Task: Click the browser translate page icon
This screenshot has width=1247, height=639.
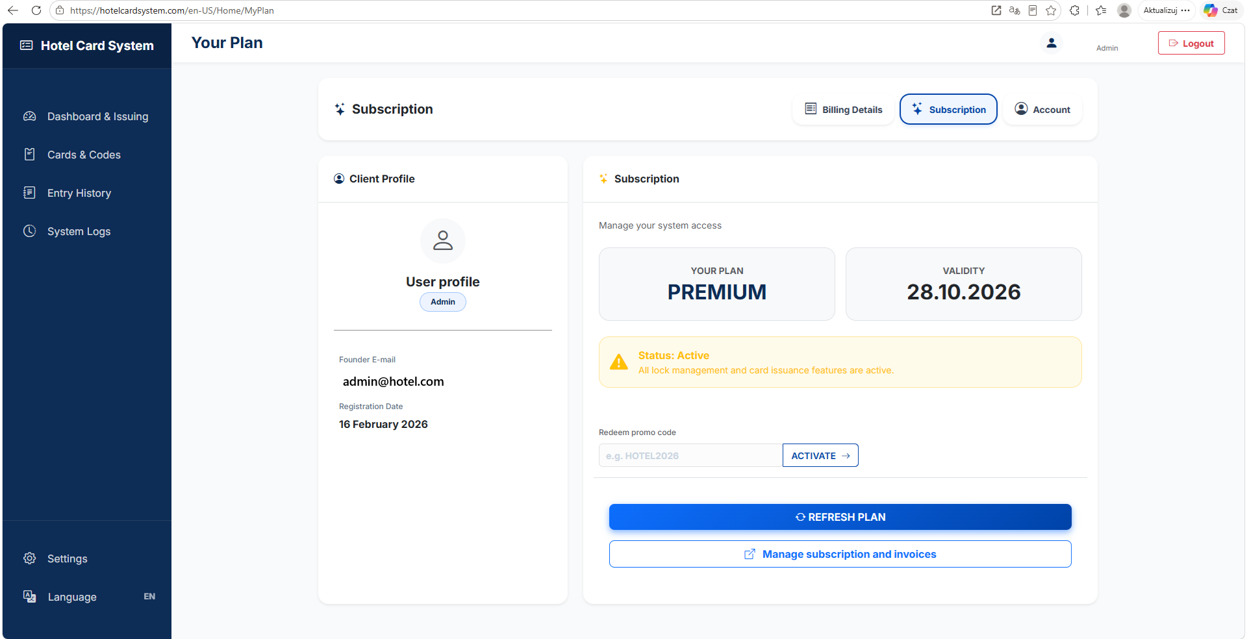Action: click(x=1014, y=10)
